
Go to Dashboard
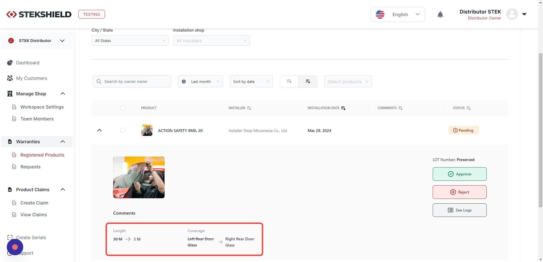click(x=27, y=63)
